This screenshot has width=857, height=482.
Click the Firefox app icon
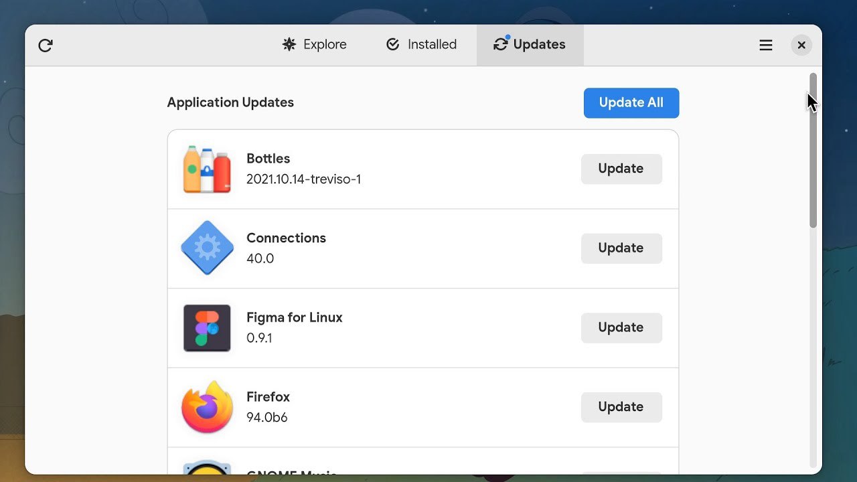pos(207,407)
